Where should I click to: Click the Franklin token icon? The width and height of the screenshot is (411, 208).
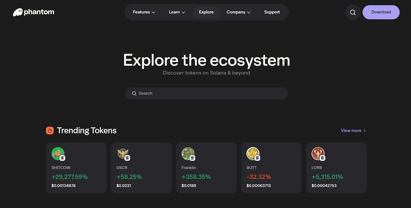(x=188, y=153)
